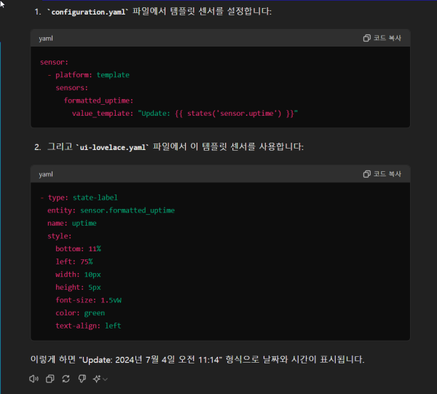Click the 'bottom: 11%' code line
Screen dimensions: 437x394
coord(79,249)
